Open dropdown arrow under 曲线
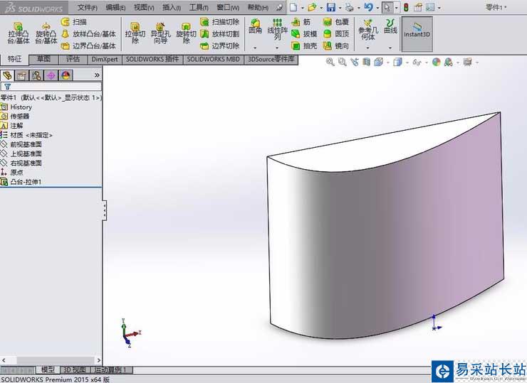The image size is (527, 383). (x=390, y=48)
